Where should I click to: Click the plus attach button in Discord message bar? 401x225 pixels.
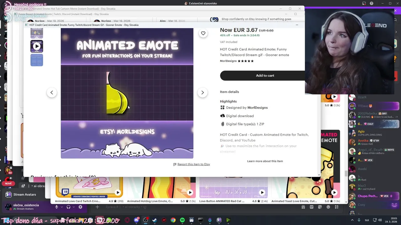click(97, 207)
